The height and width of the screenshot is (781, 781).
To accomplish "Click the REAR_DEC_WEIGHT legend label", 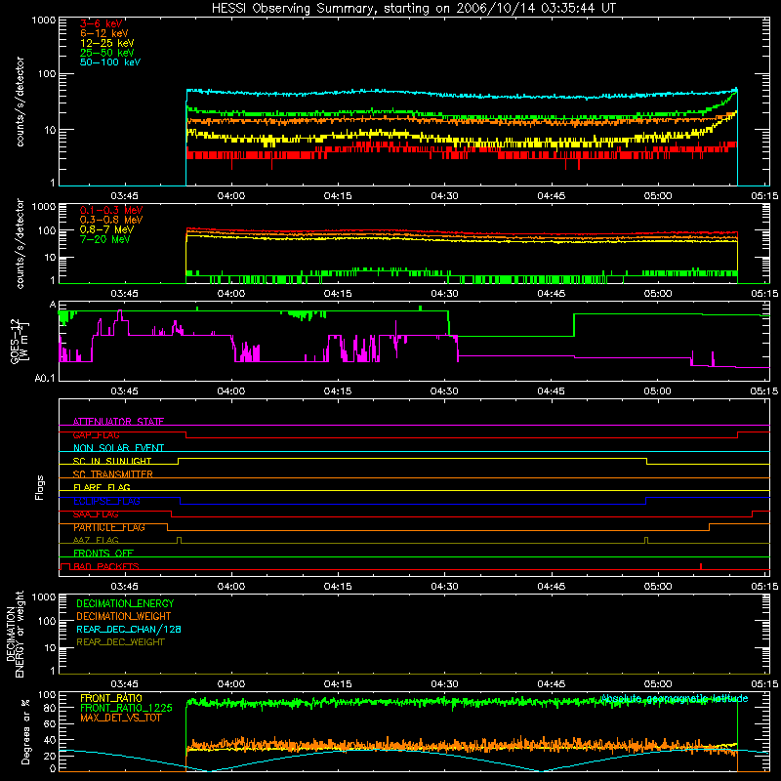I will 120,642.
